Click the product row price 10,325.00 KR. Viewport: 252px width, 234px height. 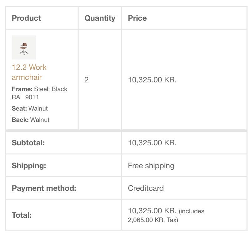click(x=152, y=80)
